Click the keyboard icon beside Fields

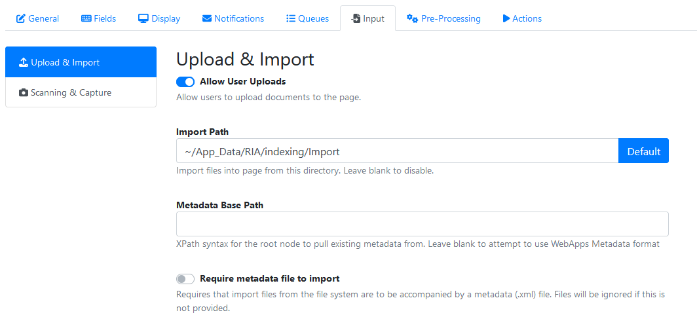86,18
